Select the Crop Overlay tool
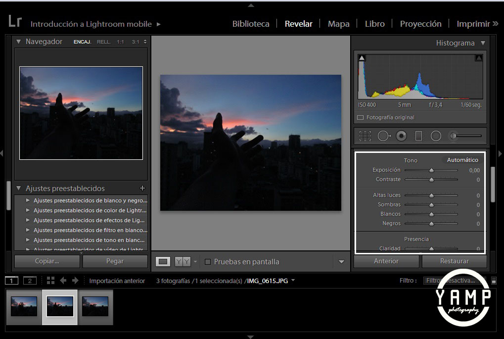 (365, 136)
